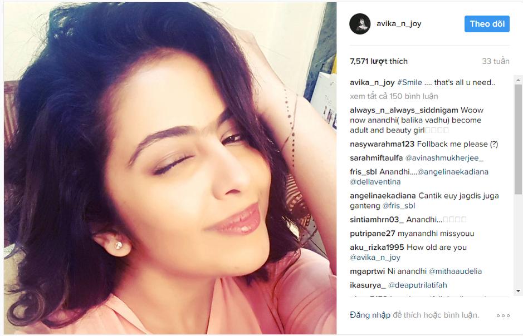
Task: Open avika_n_joy profile avatar picture
Action: tap(360, 24)
